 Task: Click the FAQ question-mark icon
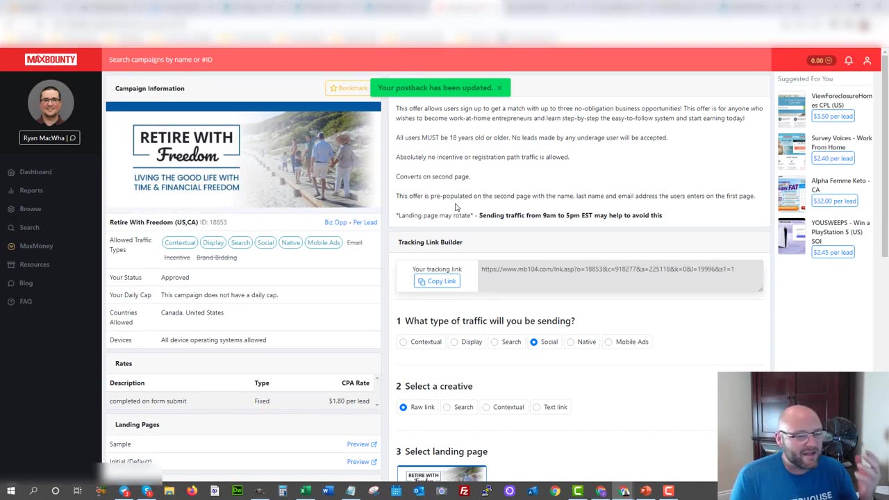tap(11, 301)
